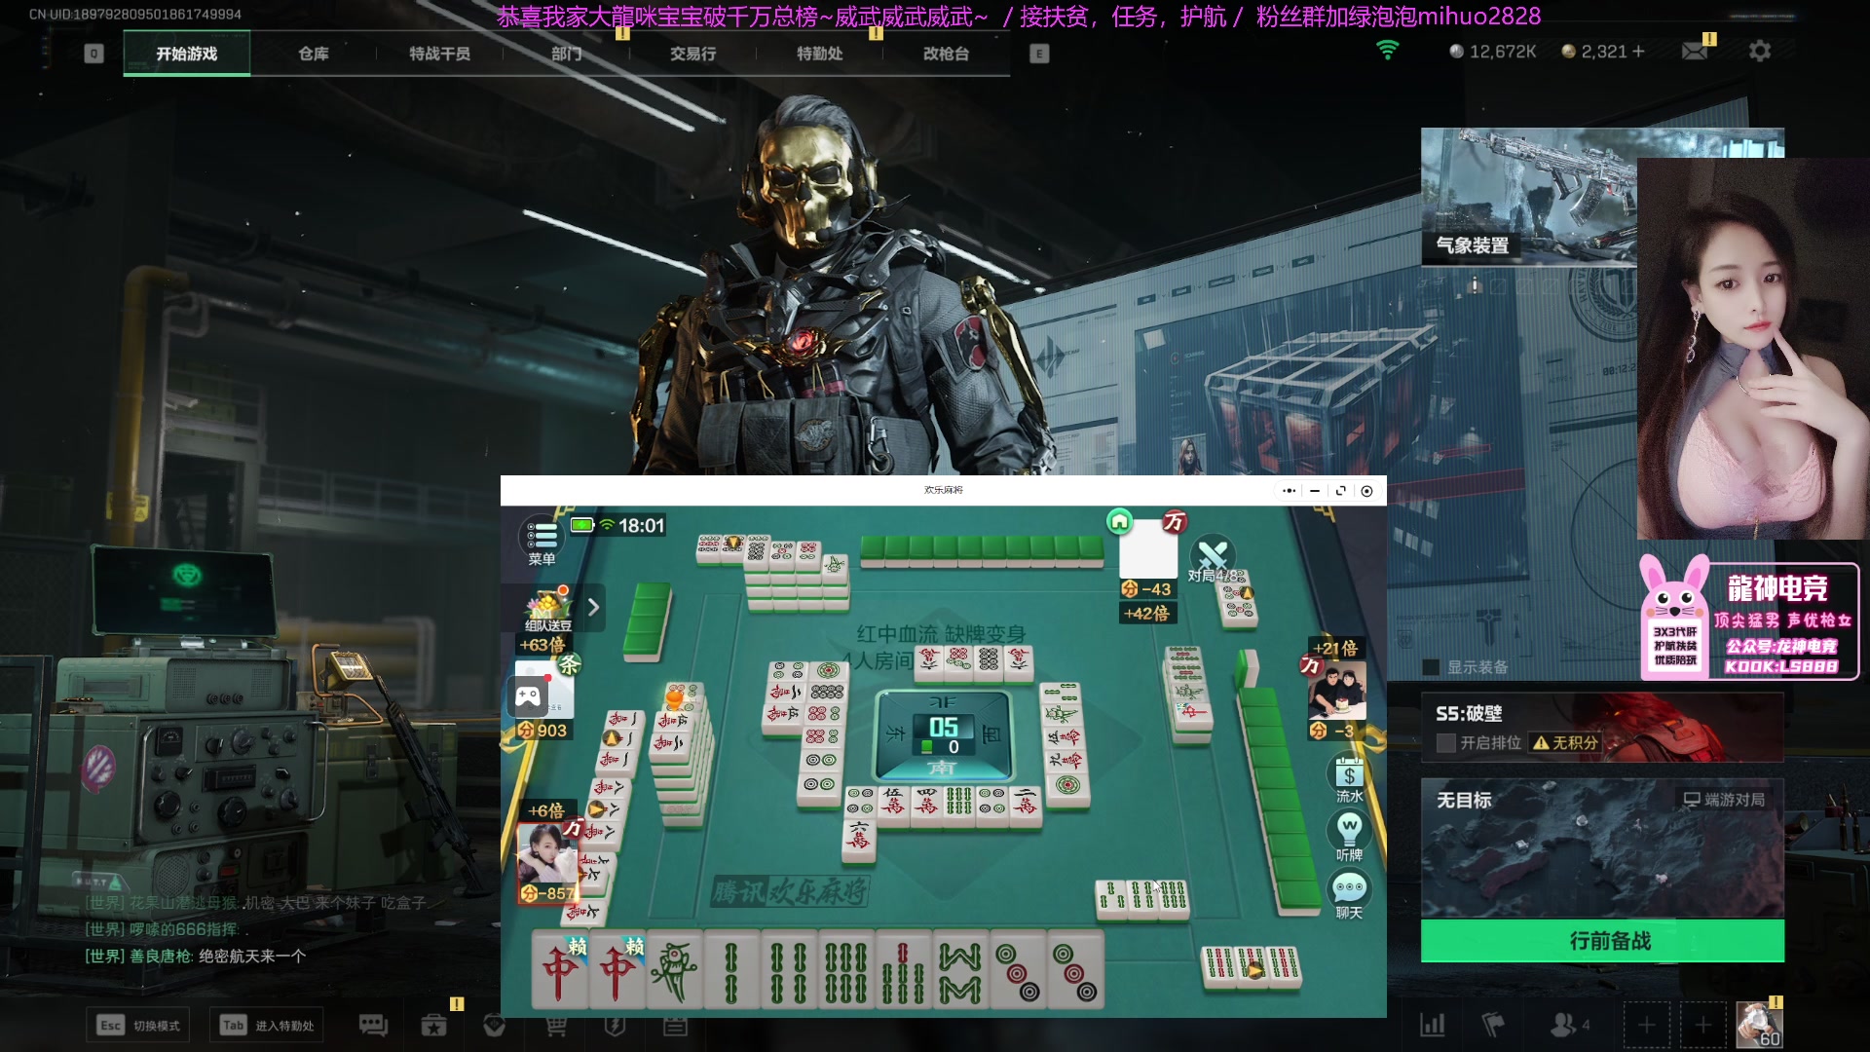Click the Q key tab navigation button
Screen dimensions: 1870x1052
click(93, 54)
